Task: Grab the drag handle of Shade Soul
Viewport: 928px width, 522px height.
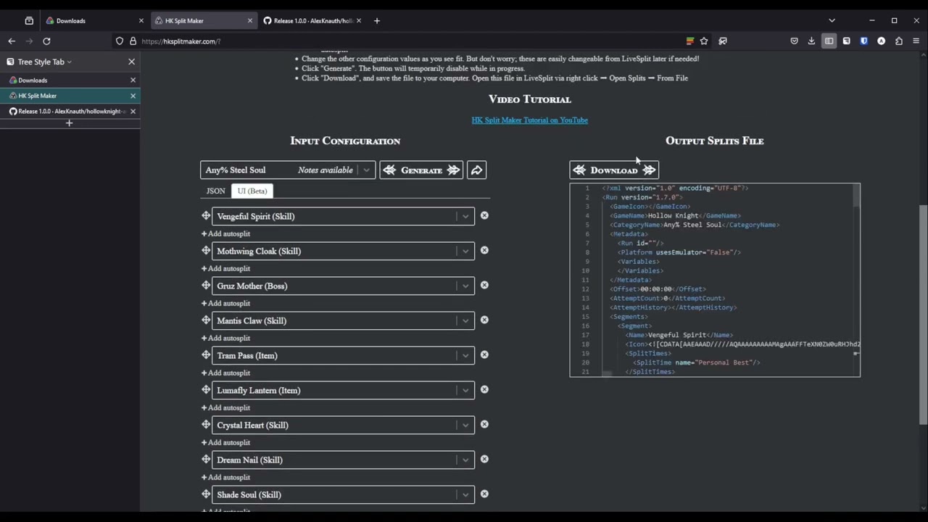Action: click(206, 494)
